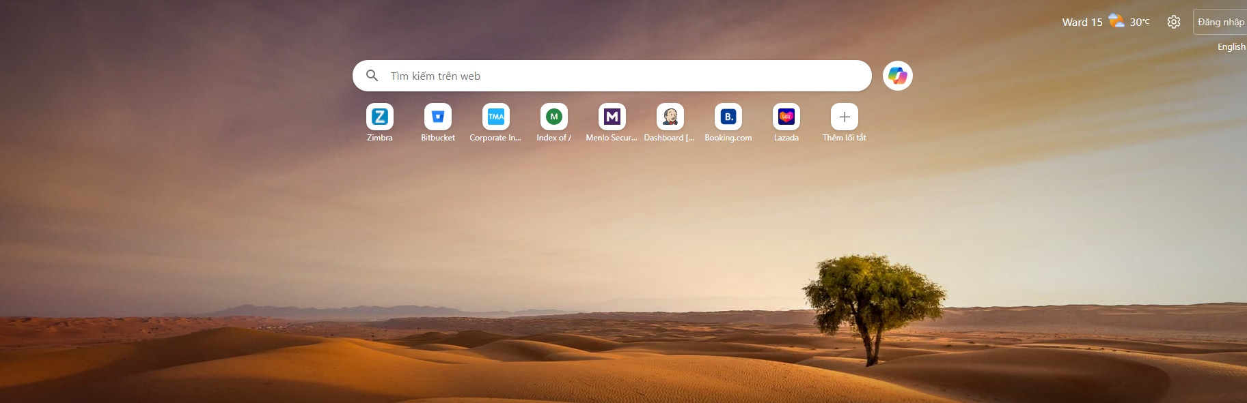1247x403 pixels.
Task: Focus the 'Tìm kiếm trên web' search field
Action: pyautogui.click(x=615, y=76)
